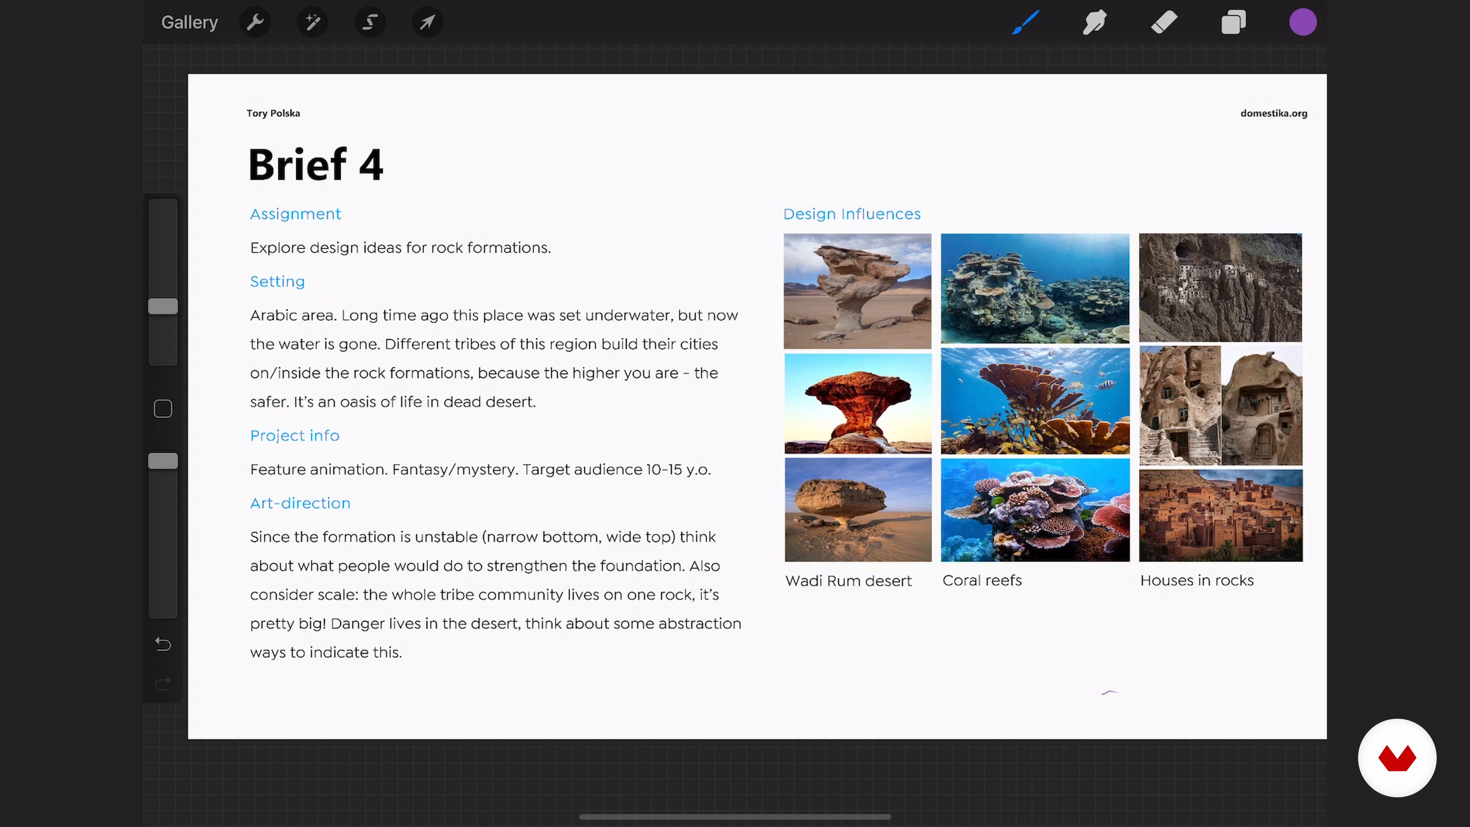Open the Actions wrench menu
1470x827 pixels.
pyautogui.click(x=255, y=22)
